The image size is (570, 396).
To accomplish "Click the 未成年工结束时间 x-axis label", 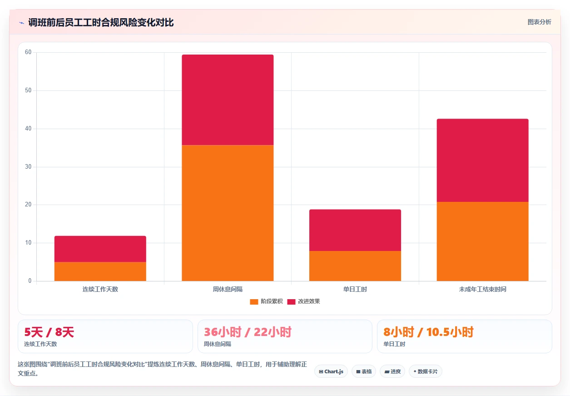I will tap(483, 289).
